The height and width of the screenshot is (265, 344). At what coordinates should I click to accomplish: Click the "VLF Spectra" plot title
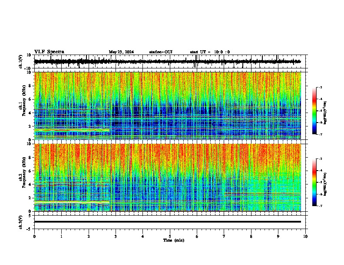point(49,52)
